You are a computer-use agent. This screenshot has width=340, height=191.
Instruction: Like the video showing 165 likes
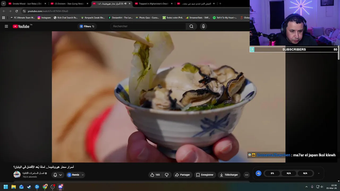(x=155, y=175)
